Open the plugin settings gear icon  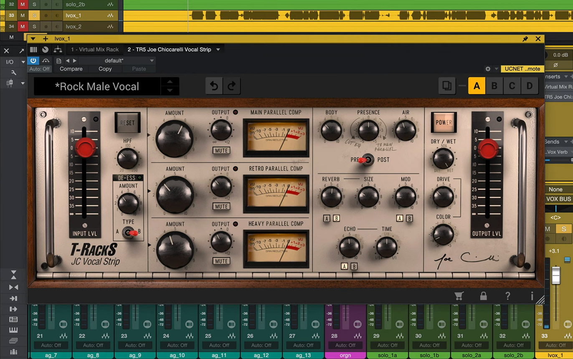click(x=487, y=69)
